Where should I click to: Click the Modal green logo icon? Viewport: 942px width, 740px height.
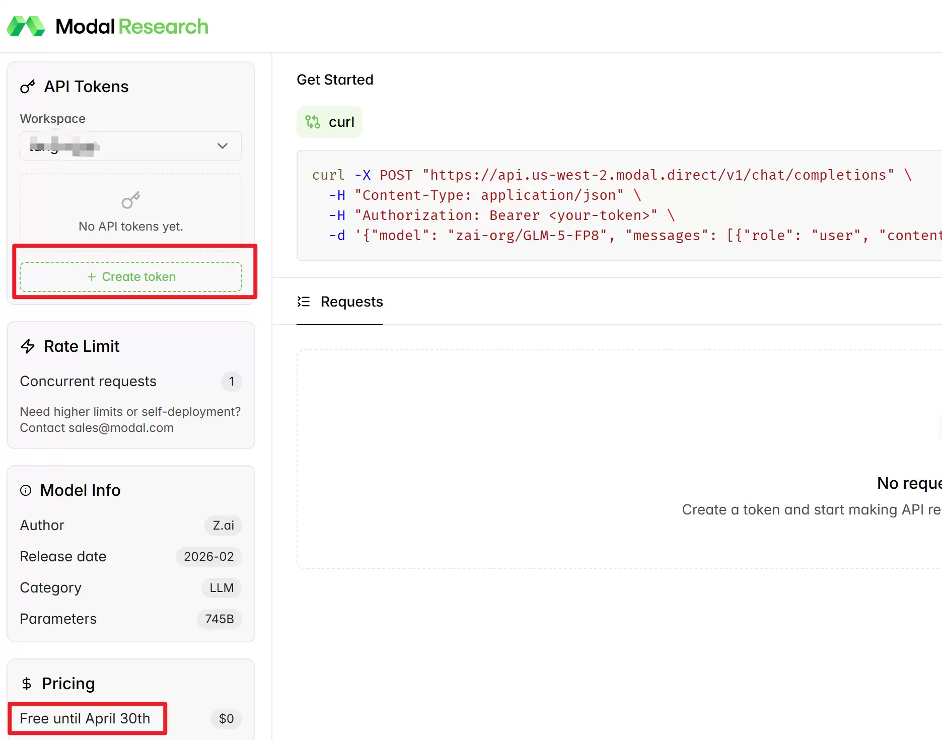[26, 26]
